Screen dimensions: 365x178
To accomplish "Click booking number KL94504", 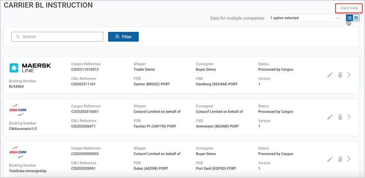I will pos(16,87).
